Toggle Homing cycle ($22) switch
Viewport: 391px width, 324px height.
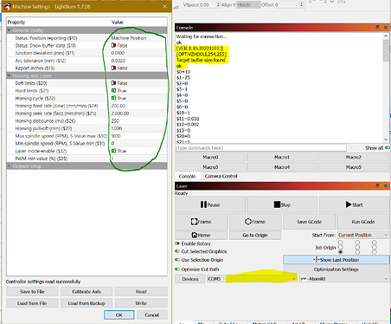click(113, 98)
